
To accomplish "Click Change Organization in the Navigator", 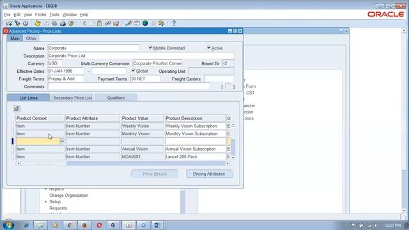I will pos(69,195).
